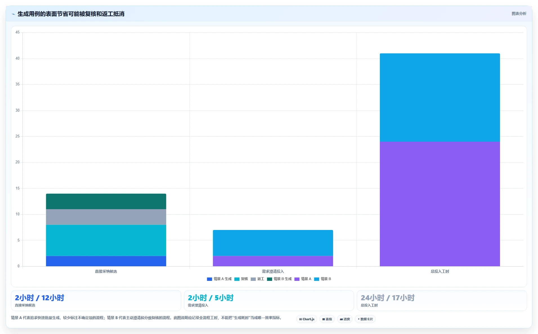This screenshot has height=334, width=538.
Task: Toggle the purple 情景 A legend item
Action: click(x=303, y=279)
